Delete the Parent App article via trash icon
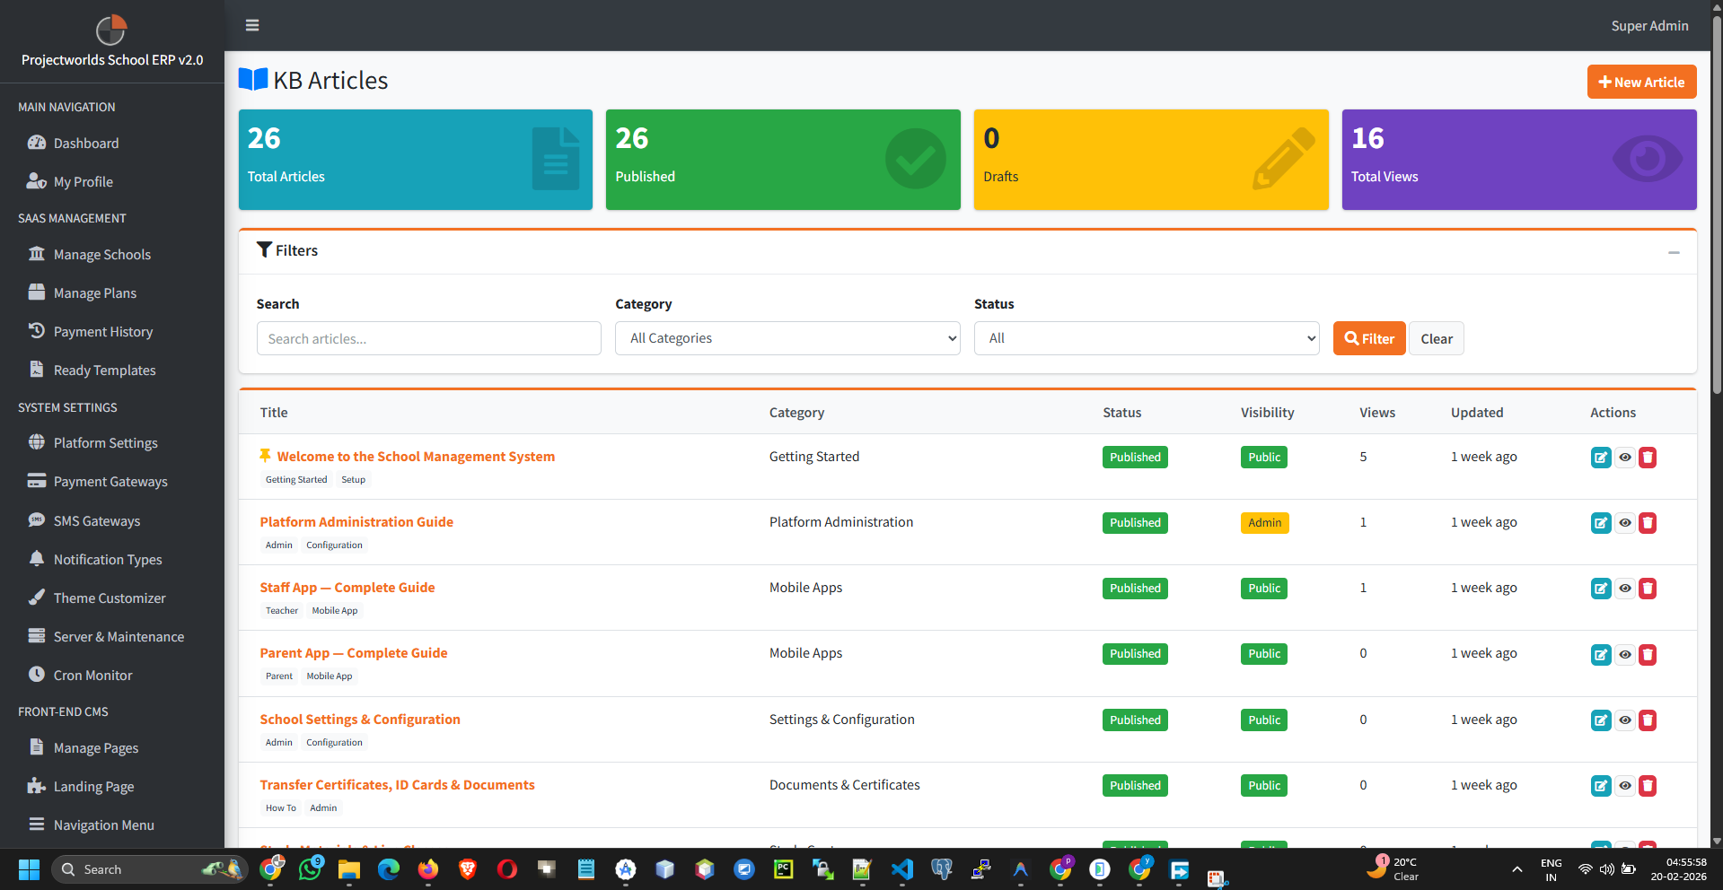The height and width of the screenshot is (890, 1723). [1648, 655]
